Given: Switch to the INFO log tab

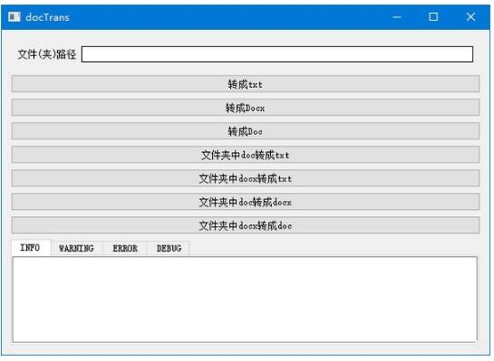Looking at the screenshot, I should [x=31, y=248].
